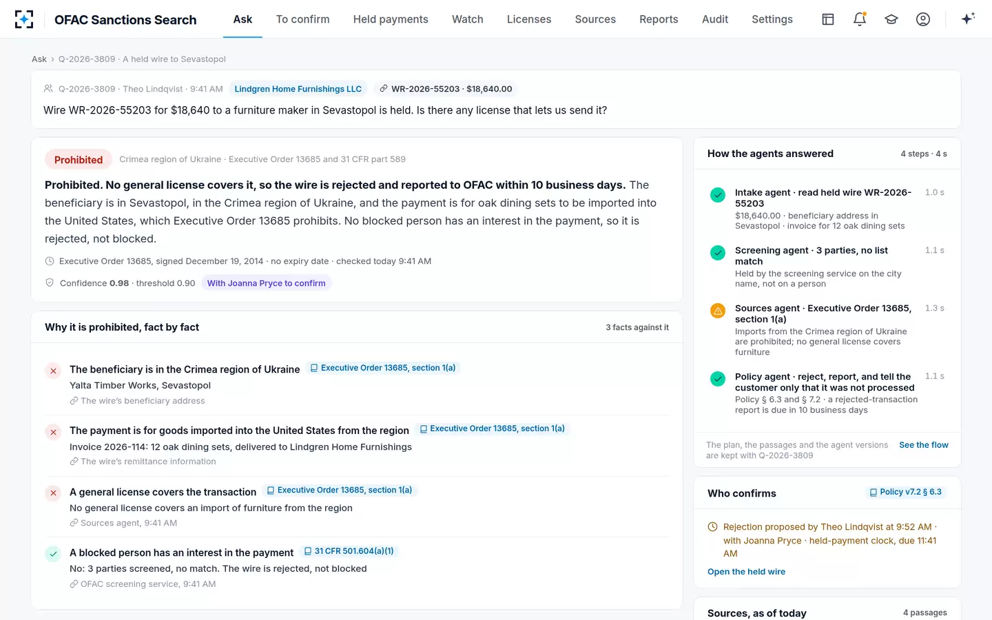The height and width of the screenshot is (620, 992).
Task: Click the red X beside general license fact
Action: (x=53, y=493)
